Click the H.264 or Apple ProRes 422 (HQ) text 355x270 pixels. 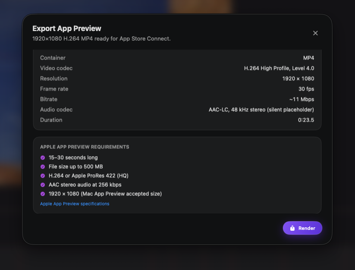click(88, 176)
